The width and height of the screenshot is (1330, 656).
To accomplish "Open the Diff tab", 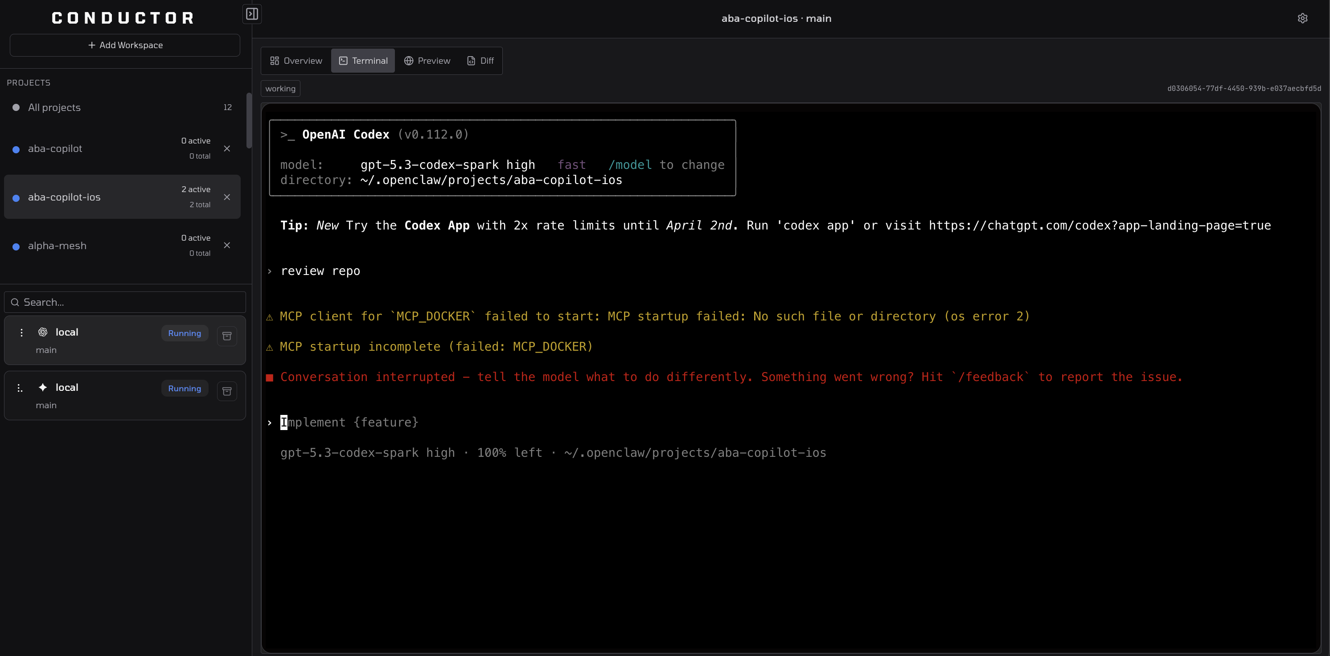I will 480,61.
